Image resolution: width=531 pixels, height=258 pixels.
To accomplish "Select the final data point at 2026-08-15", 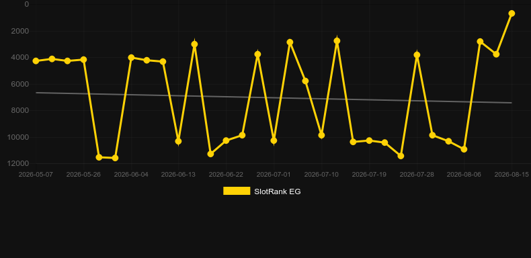I will (x=512, y=13).
